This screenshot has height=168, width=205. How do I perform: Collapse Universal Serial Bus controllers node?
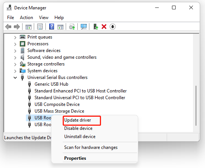[15, 78]
